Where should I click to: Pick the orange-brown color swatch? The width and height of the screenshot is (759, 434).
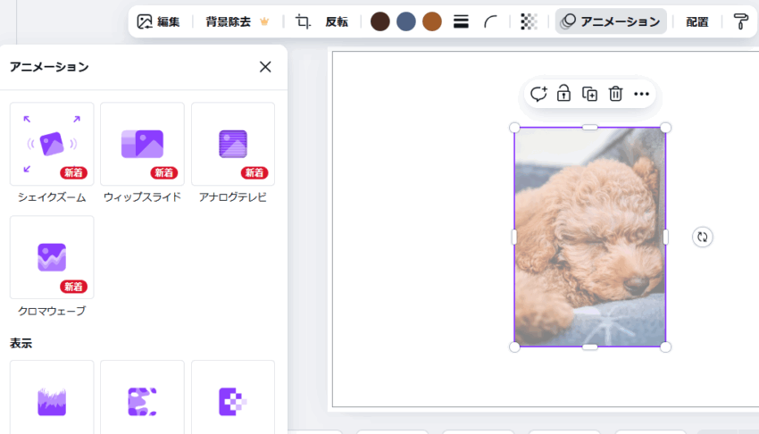(x=432, y=21)
